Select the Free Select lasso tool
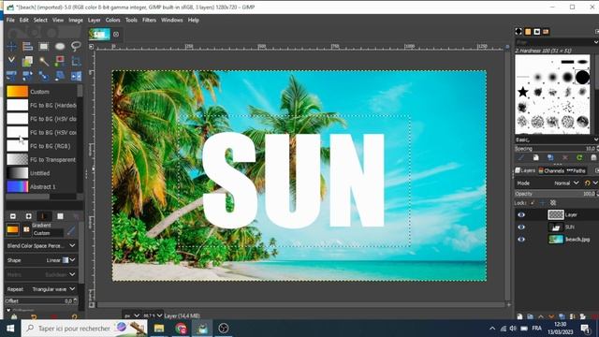Image resolution: width=599 pixels, height=337 pixels. (76, 46)
